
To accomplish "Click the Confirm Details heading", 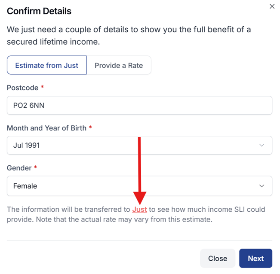I will pyautogui.click(x=39, y=11).
